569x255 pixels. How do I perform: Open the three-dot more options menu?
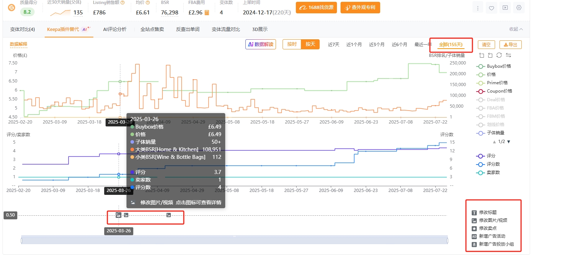477,8
